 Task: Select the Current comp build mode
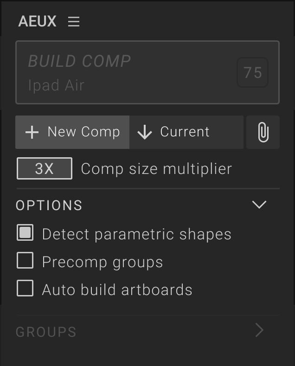coord(186,132)
